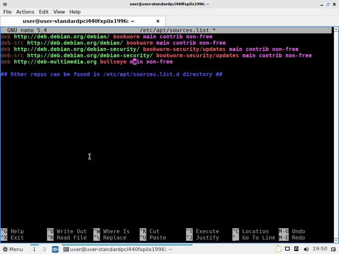Click the word 'bullseye' in the last deb line
The height and width of the screenshot is (254, 339).
(x=113, y=62)
